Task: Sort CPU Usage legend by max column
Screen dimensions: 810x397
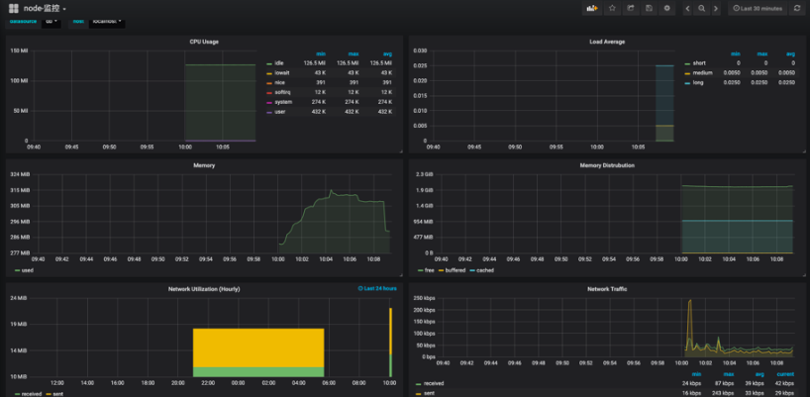Action: coord(354,53)
